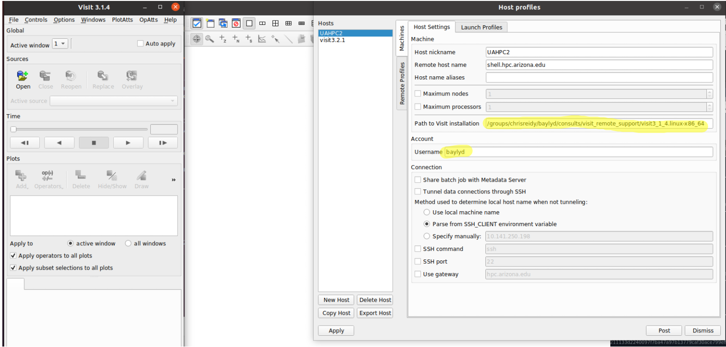This screenshot has height=347, width=726.
Task: Click the Maximum processors spinner arrows
Action: click(710, 107)
